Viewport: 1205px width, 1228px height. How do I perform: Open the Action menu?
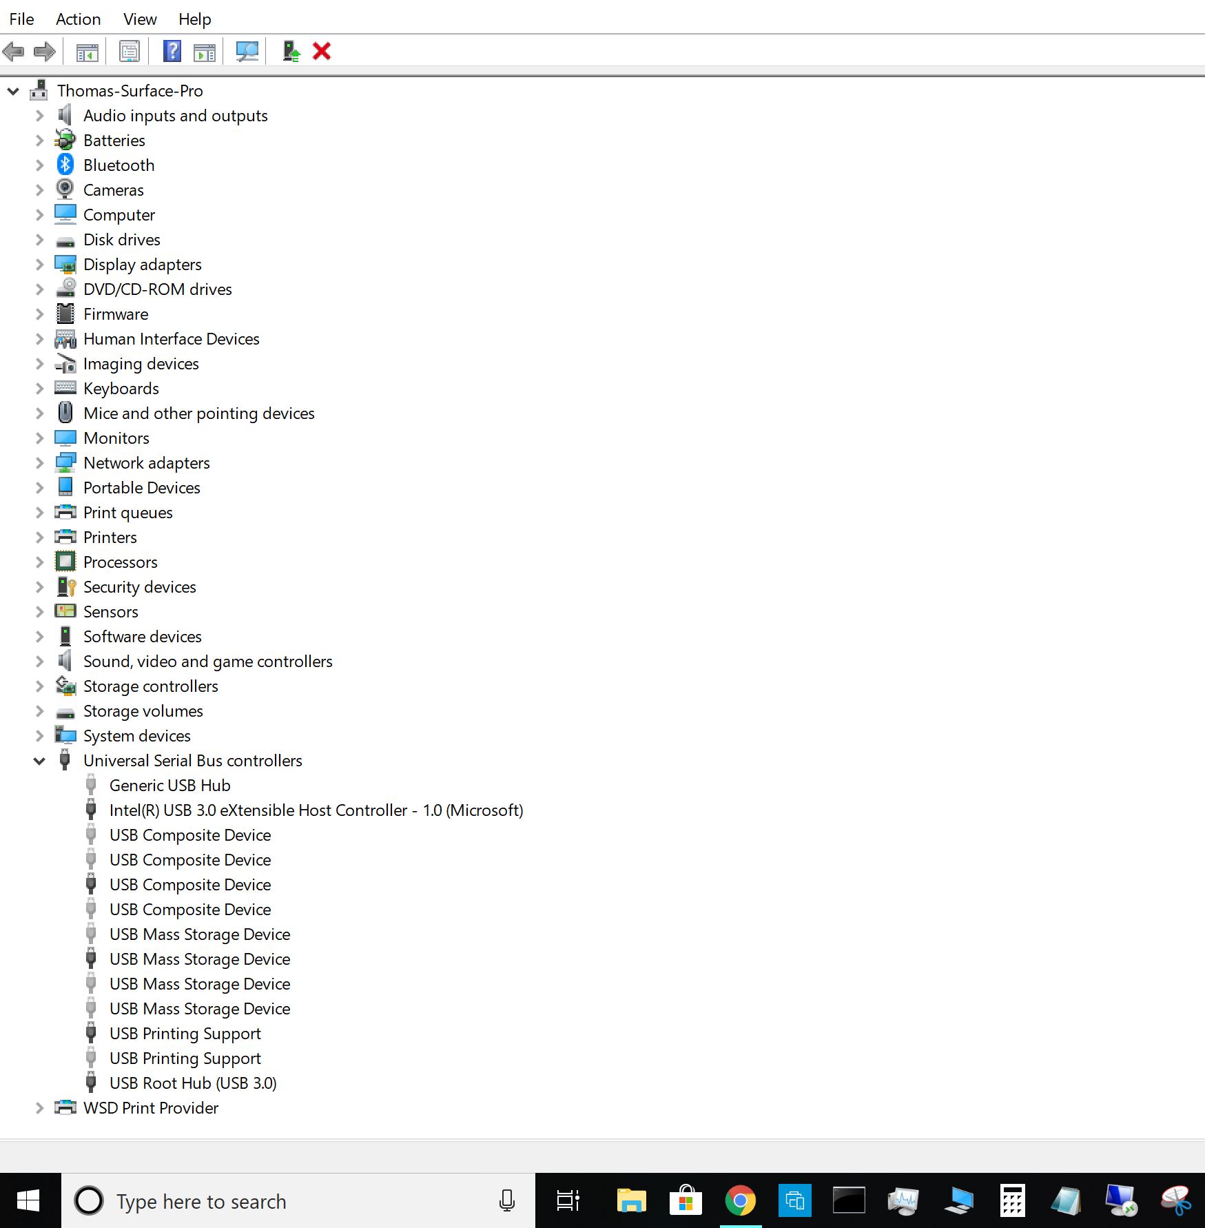[78, 19]
